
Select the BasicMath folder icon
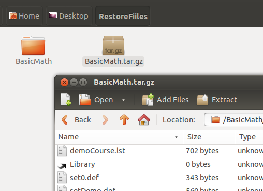click(33, 45)
